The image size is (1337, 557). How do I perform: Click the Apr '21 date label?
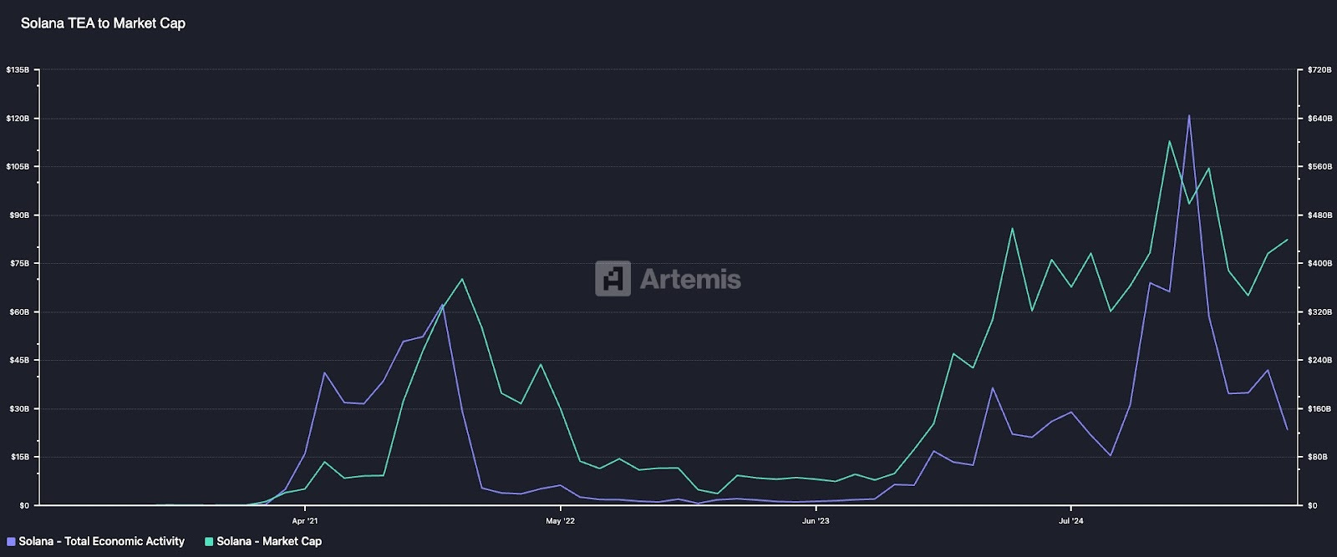[x=305, y=521]
